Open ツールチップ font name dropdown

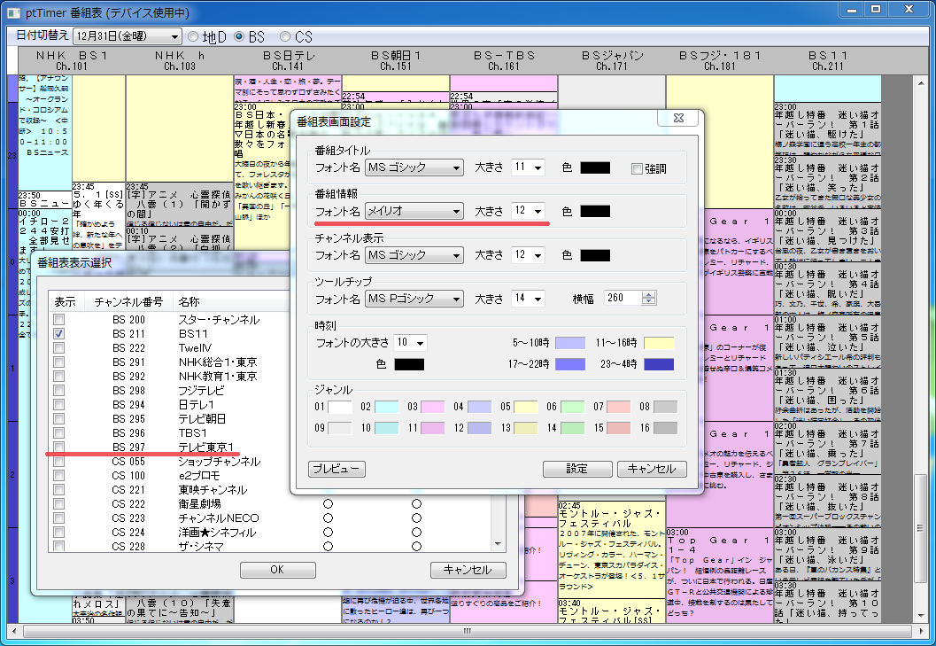(x=414, y=299)
